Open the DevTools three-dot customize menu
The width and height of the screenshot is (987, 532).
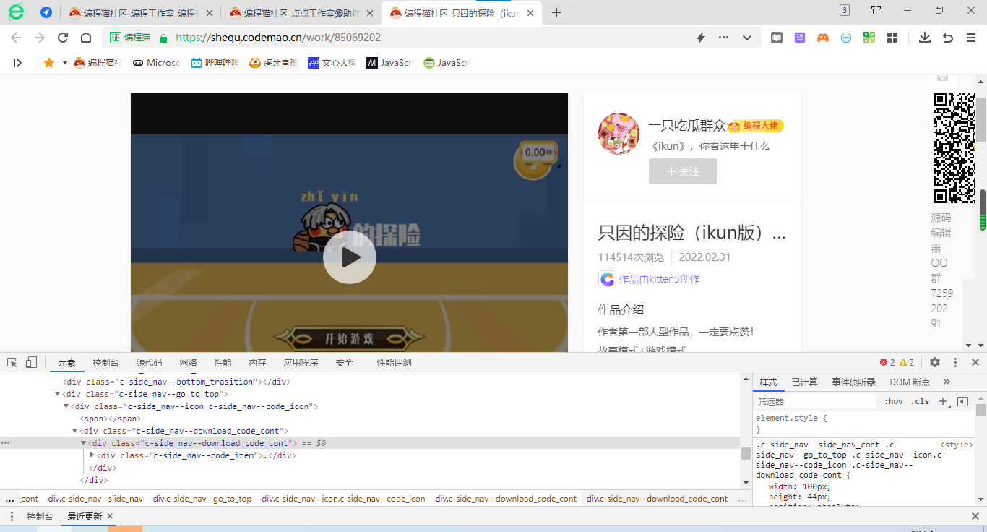pos(955,362)
